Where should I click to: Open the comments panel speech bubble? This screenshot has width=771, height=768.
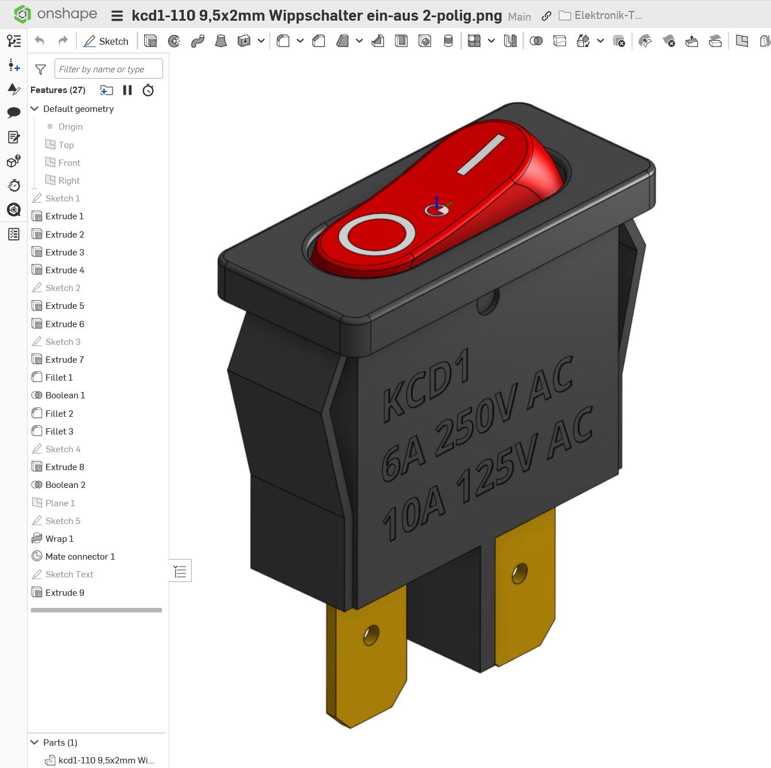14,113
